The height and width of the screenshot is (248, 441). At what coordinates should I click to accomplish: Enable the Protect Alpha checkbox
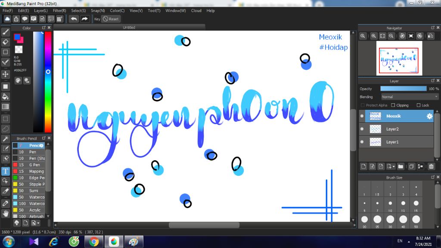[x=363, y=105]
